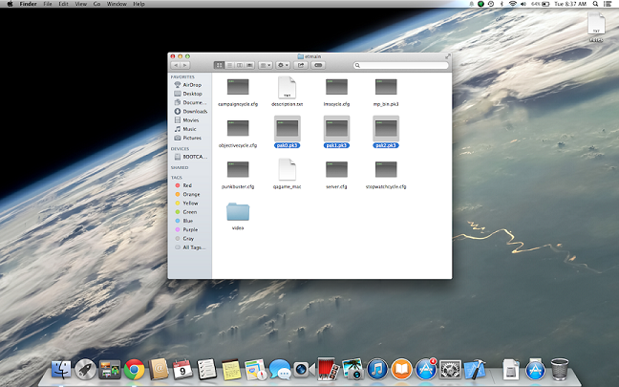Open iTunes from the Dock
This screenshot has width=619, height=387.
377,370
